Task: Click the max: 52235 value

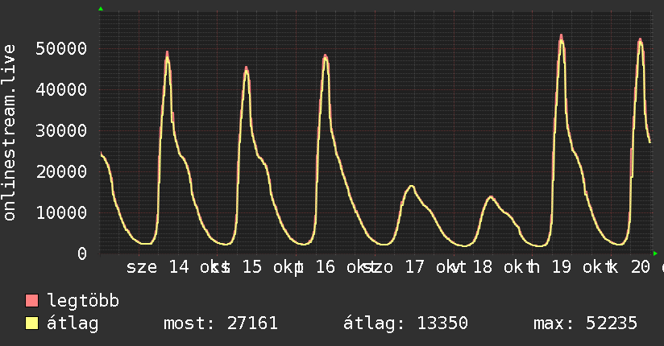Action: (585, 323)
